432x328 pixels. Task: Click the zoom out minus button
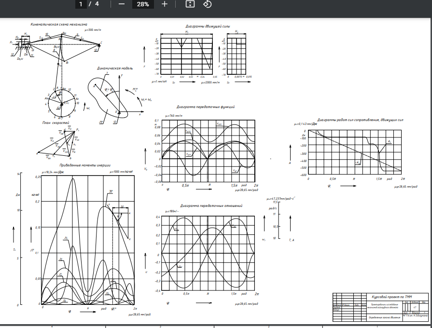tap(121, 4)
